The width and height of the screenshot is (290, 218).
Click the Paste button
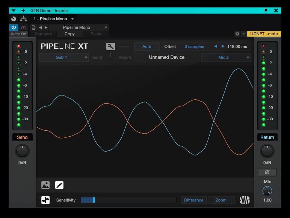coord(96,34)
